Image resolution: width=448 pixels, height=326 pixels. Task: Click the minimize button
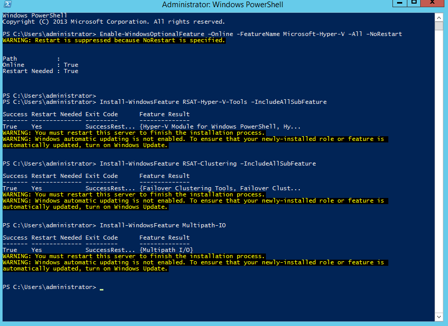click(x=400, y=5)
